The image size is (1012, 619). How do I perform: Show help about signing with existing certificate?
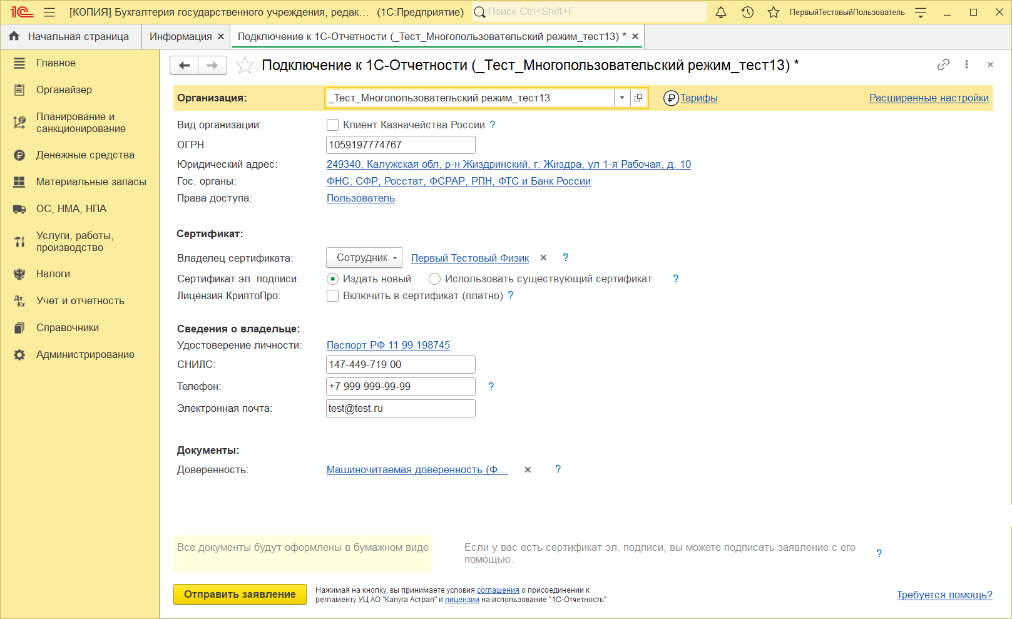click(x=879, y=553)
